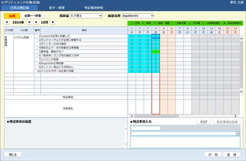
Task: Click the green status legend bar
Action: pos(185,23)
